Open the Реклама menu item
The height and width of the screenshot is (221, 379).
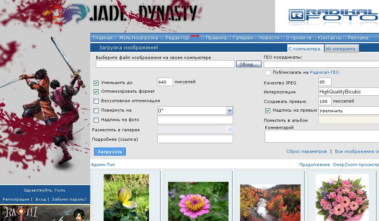click(x=358, y=38)
